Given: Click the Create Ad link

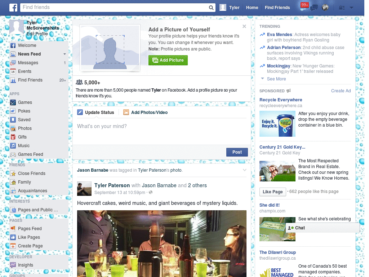Looking at the screenshot, I should click(x=341, y=91).
